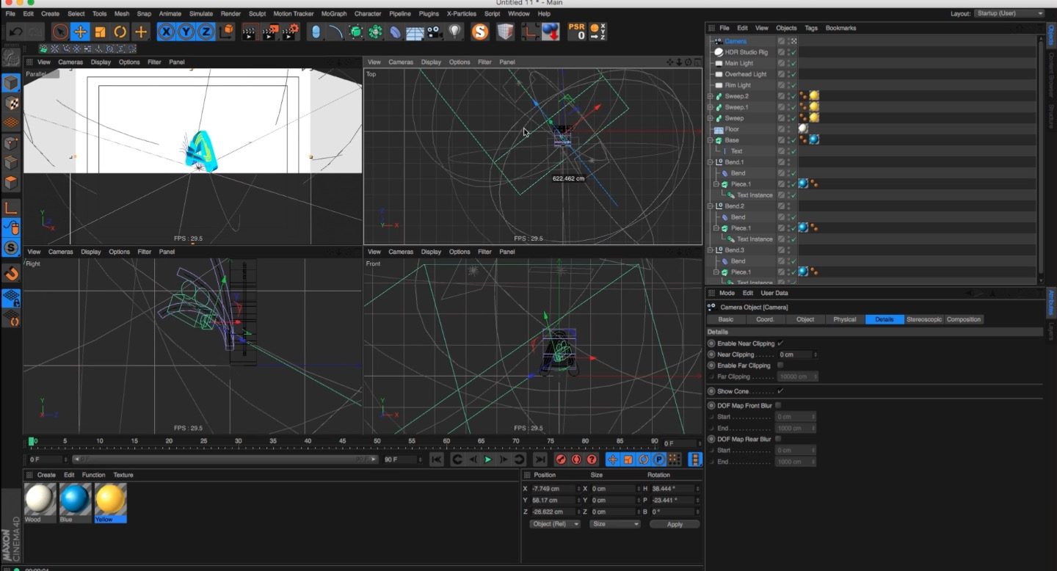The width and height of the screenshot is (1057, 571).
Task: Click Render View clapperboard icon
Action: 250,32
